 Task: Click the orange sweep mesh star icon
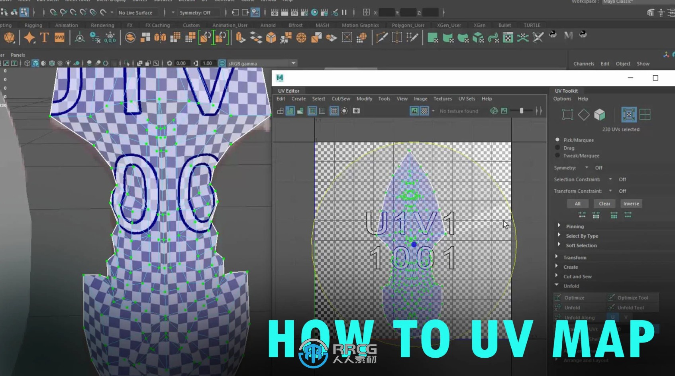(29, 38)
